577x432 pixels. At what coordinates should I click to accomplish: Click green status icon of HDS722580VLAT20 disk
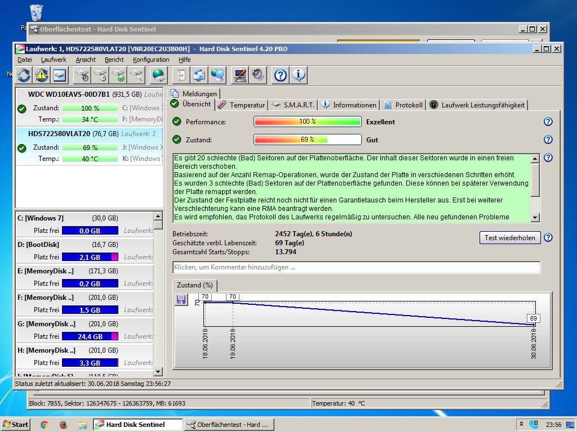(22, 148)
